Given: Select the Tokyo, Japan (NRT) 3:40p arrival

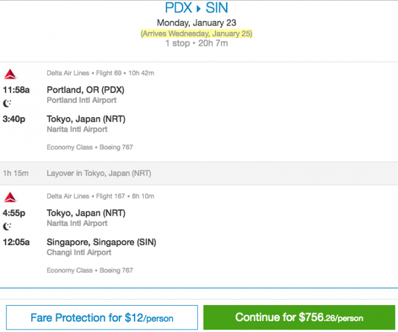Looking at the screenshot, I should (86, 119).
